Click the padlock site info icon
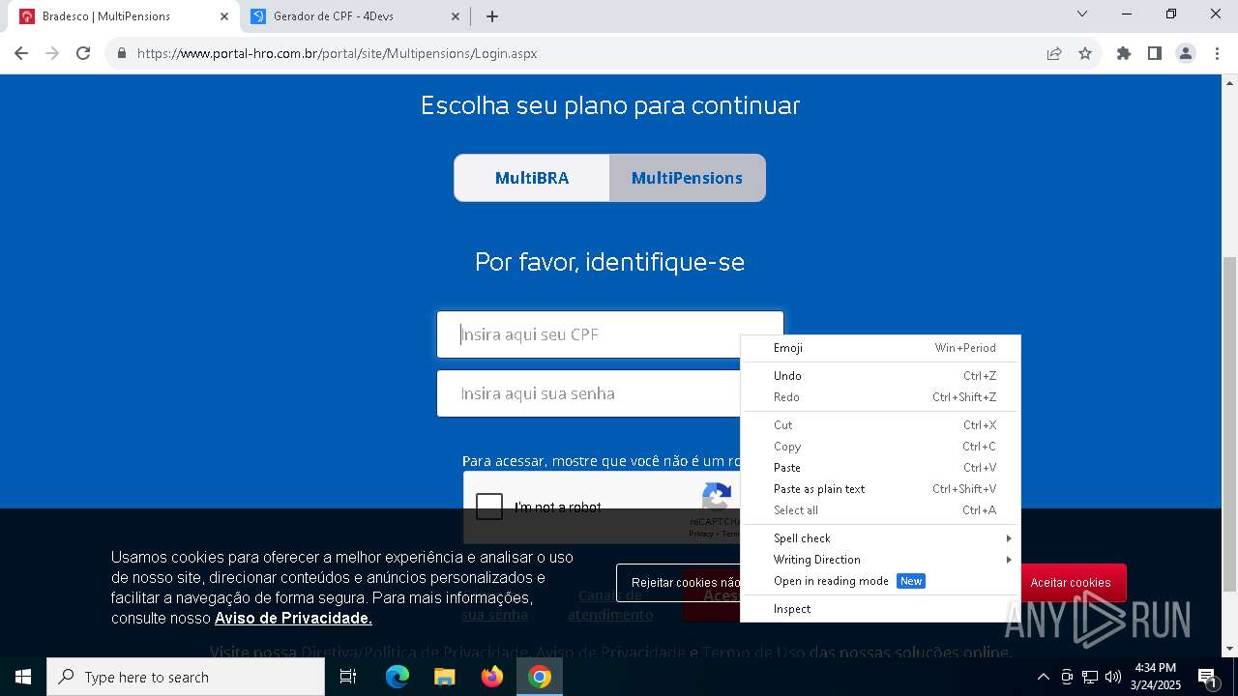Image resolution: width=1238 pixels, height=696 pixels. pyautogui.click(x=122, y=53)
